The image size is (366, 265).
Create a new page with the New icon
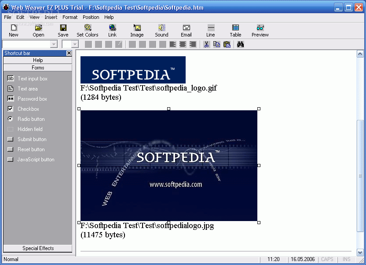pos(14,31)
